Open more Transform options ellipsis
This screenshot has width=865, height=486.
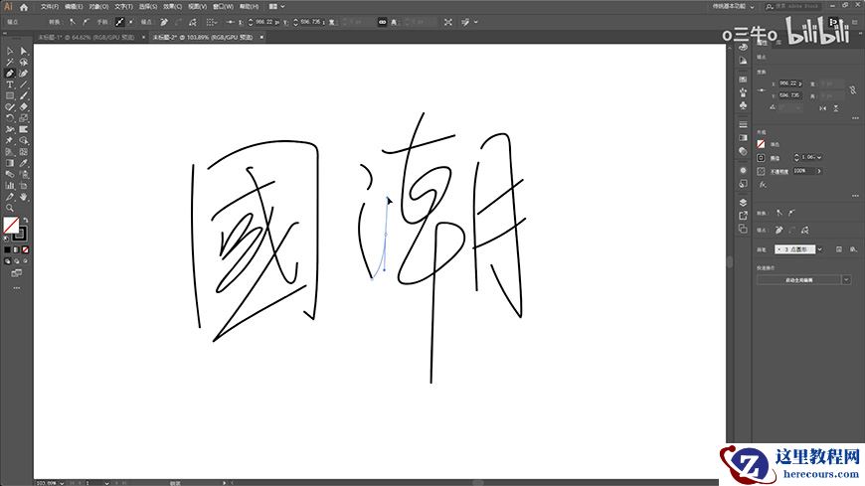point(855,118)
